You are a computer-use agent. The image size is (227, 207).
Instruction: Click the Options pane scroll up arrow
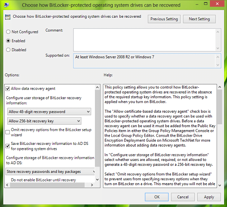tap(97, 87)
